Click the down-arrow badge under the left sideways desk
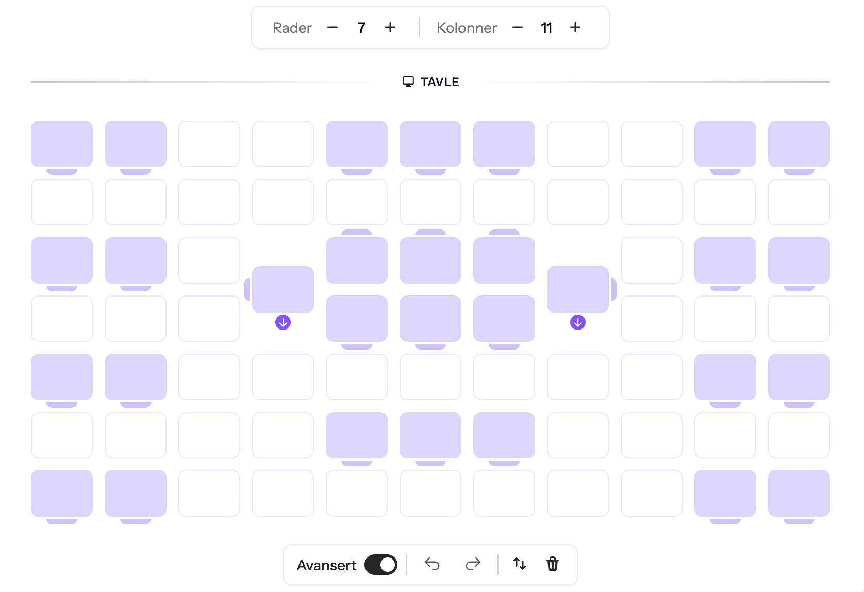 (x=283, y=322)
